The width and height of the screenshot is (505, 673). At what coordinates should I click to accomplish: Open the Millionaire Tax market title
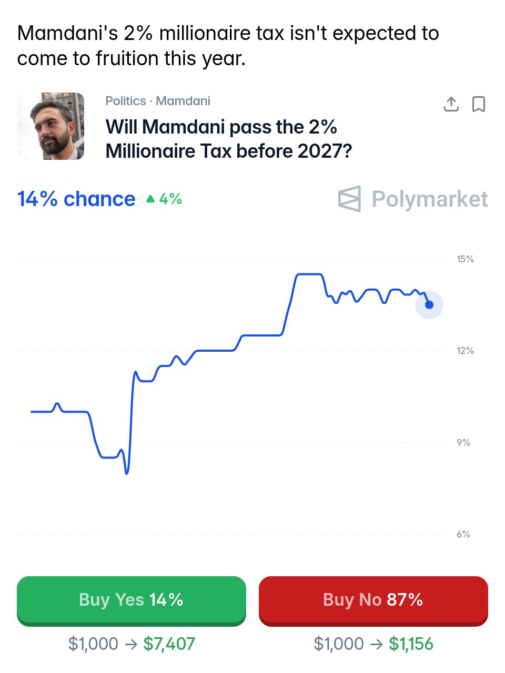228,139
